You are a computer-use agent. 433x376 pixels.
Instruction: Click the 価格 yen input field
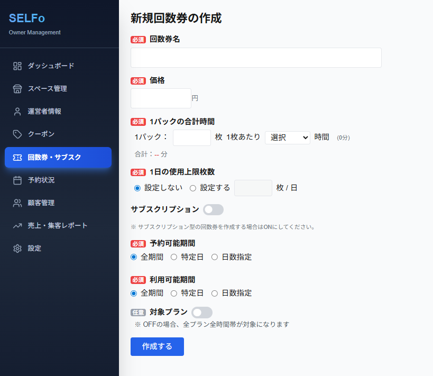pyautogui.click(x=161, y=98)
